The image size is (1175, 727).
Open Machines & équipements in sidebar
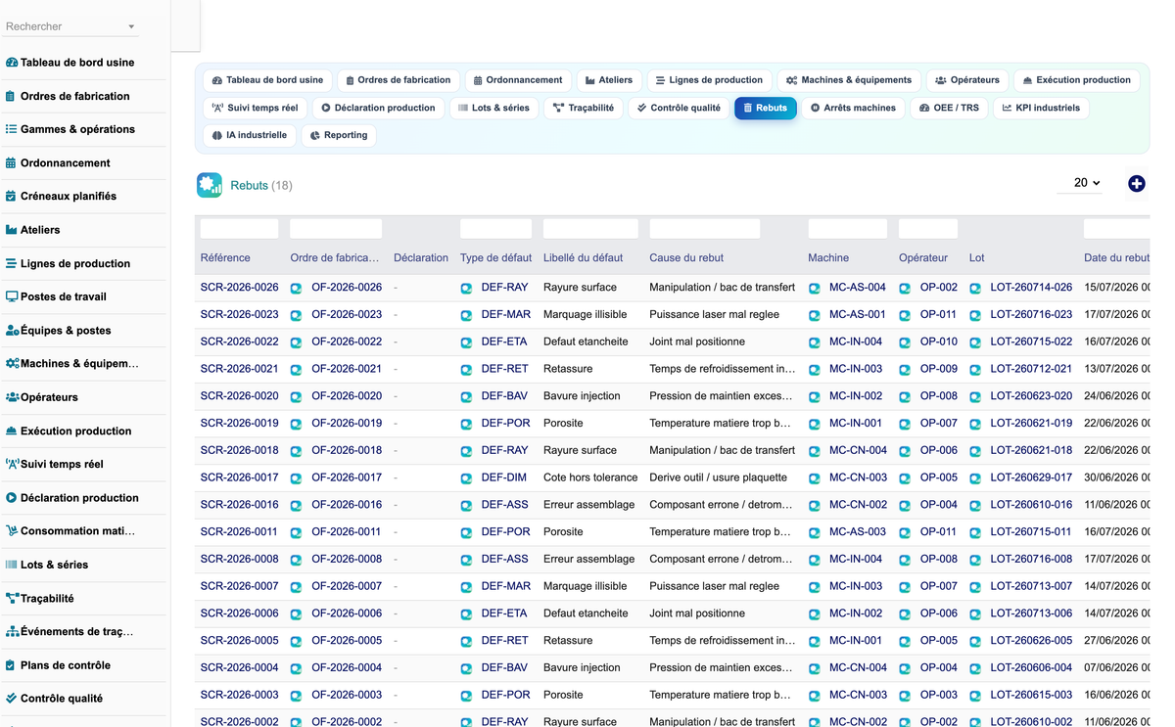[78, 364]
